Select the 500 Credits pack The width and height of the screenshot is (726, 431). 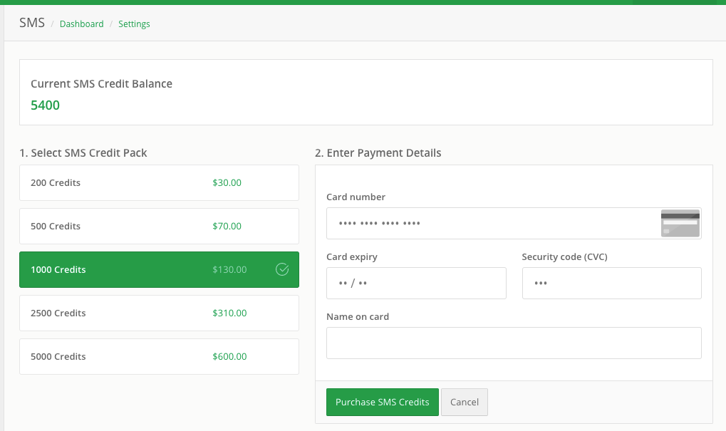(x=159, y=227)
